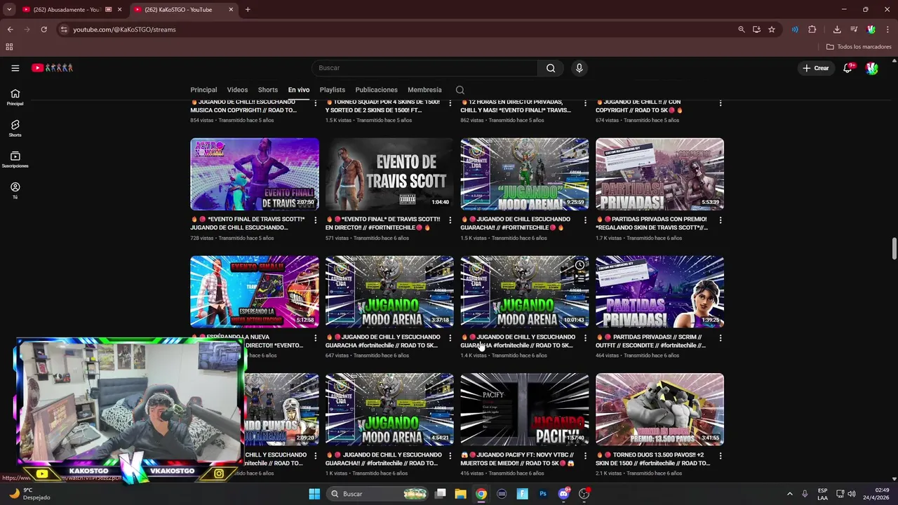Open more options for JUGANDO PACIFY video
This screenshot has height=505, width=898.
(x=585, y=456)
